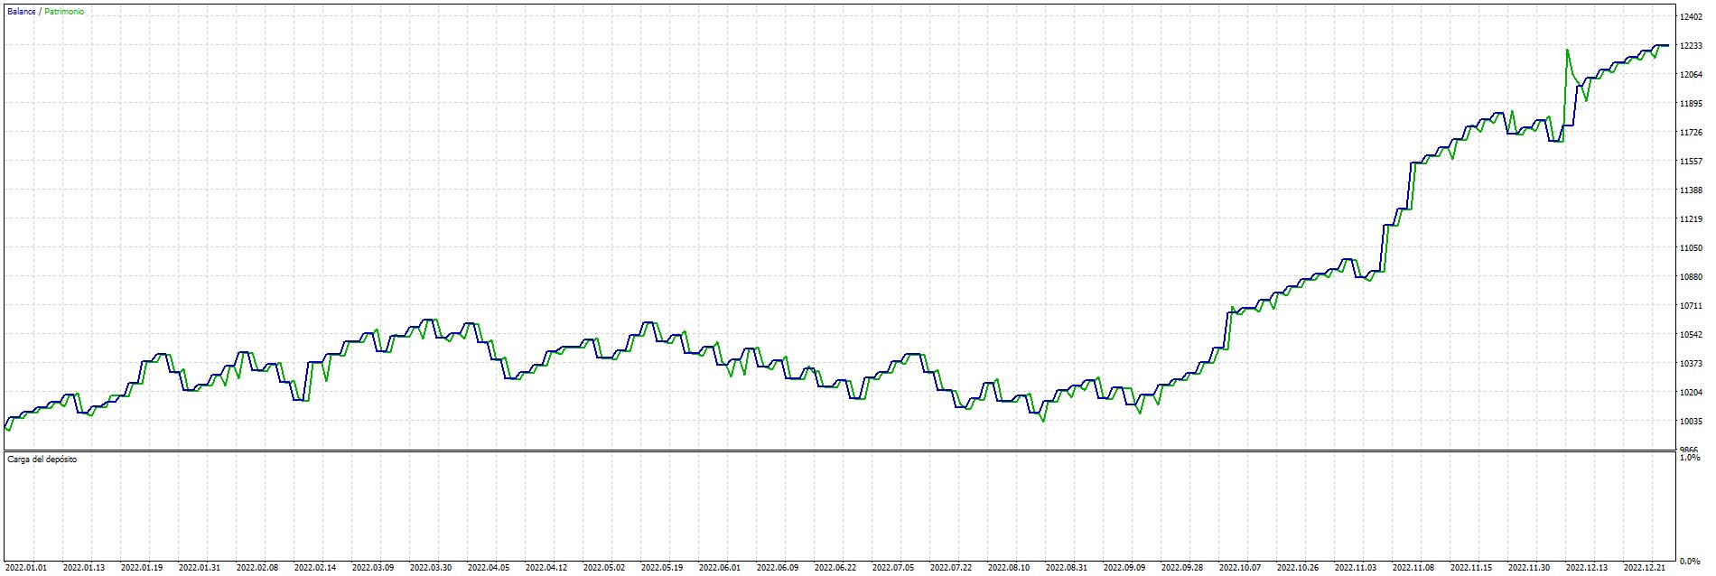Click the 1.0% deposit load axis label

[1690, 459]
